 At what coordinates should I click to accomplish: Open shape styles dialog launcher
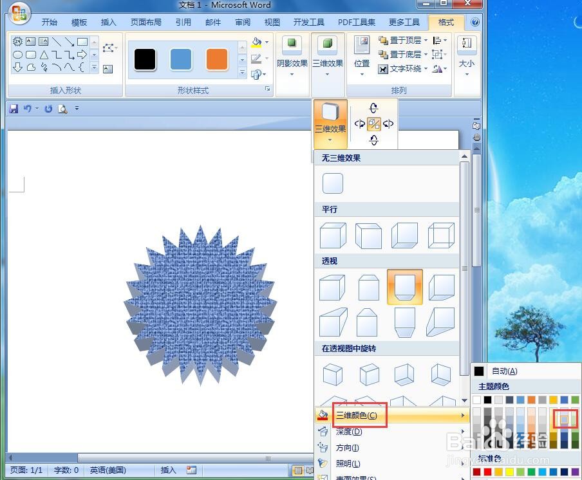[267, 89]
